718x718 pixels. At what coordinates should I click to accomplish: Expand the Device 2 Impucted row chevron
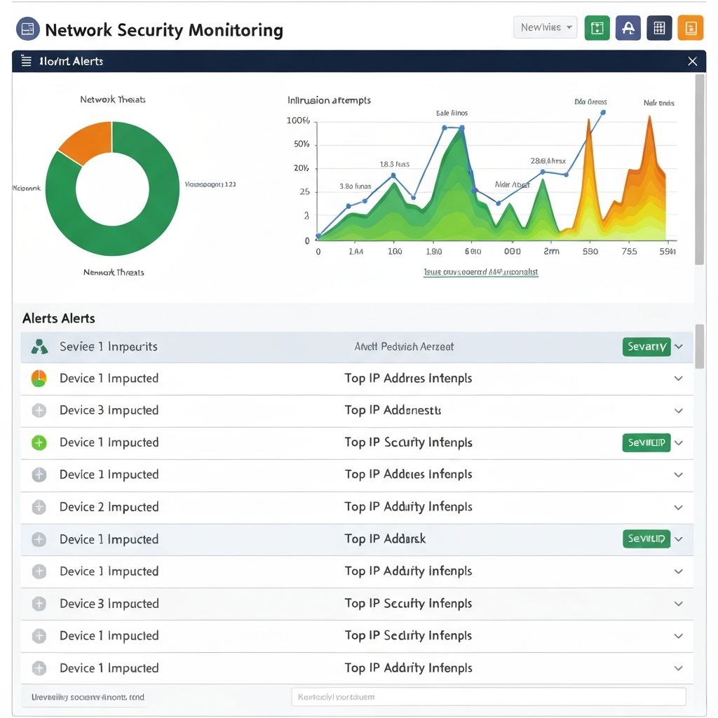click(x=678, y=507)
